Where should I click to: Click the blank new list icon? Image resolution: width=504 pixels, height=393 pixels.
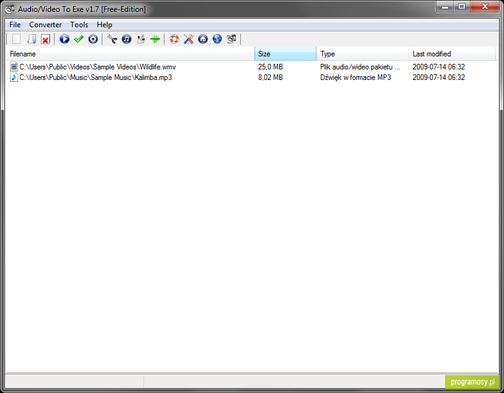click(16, 39)
